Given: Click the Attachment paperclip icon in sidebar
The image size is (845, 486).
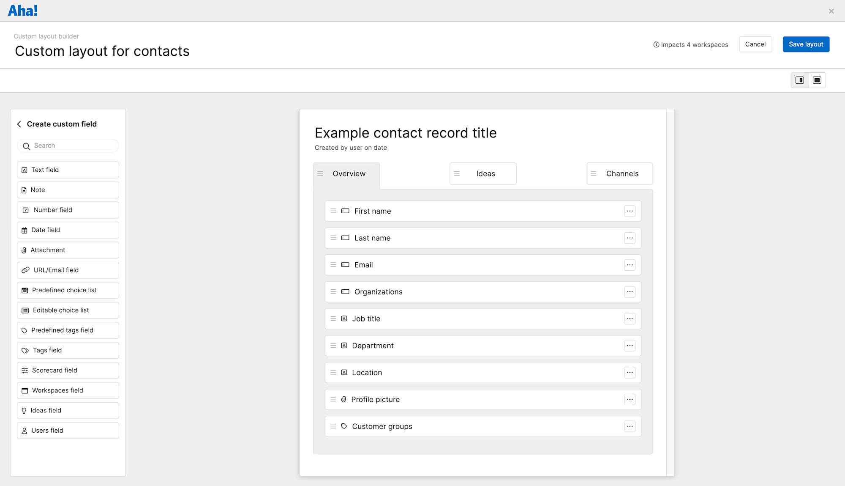Looking at the screenshot, I should pyautogui.click(x=24, y=250).
